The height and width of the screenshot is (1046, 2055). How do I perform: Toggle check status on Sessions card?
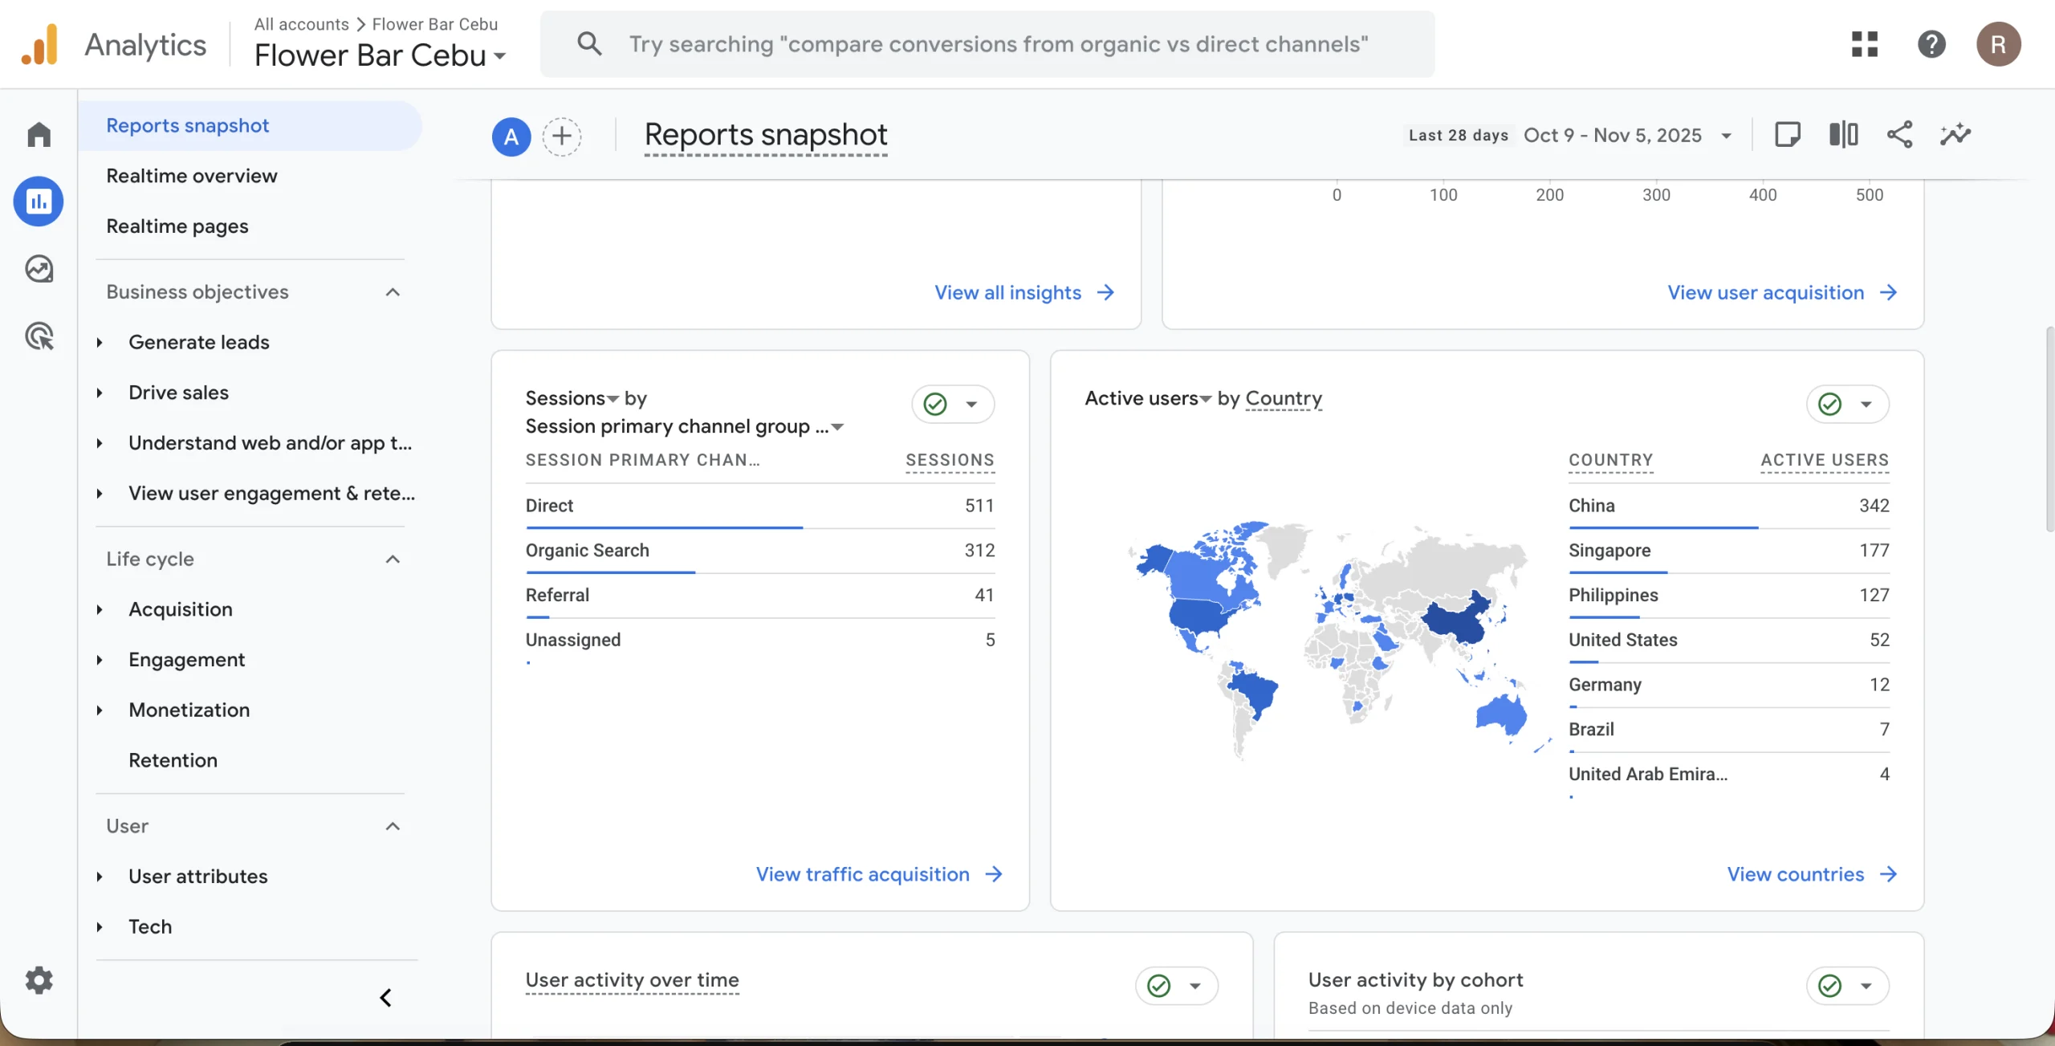pos(936,404)
